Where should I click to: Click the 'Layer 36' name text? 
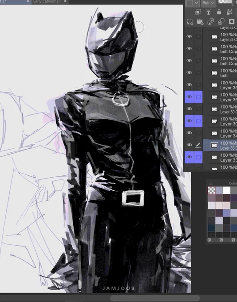tap(229, 100)
